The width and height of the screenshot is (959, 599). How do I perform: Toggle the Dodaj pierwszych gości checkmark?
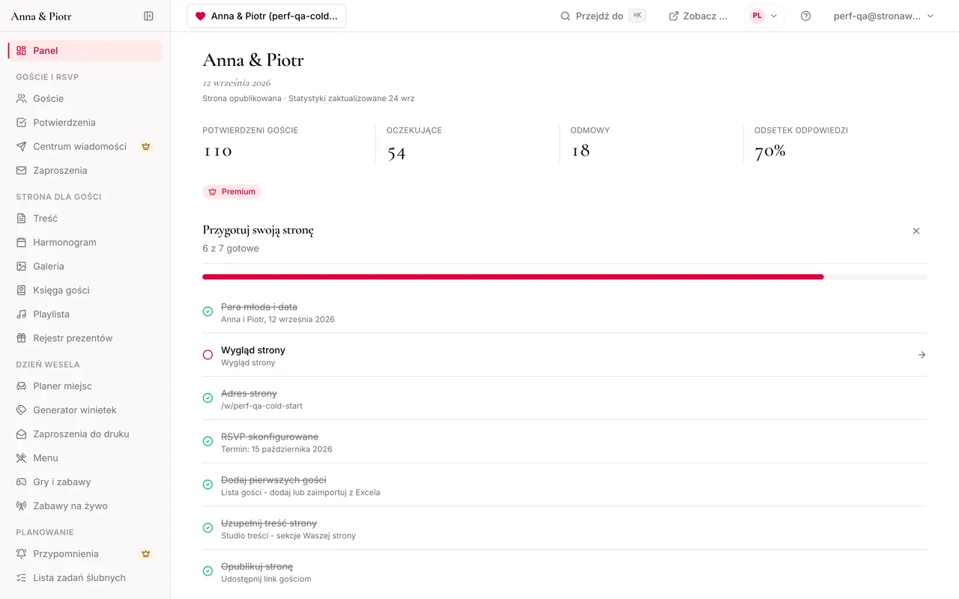(208, 484)
